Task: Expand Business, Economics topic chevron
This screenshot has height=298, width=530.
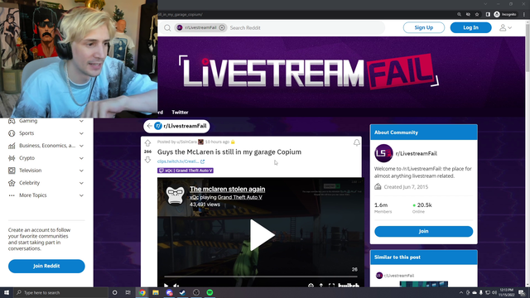Action: point(81,146)
